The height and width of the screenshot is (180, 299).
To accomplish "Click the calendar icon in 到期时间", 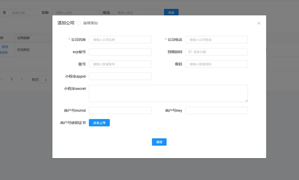I will (x=190, y=52).
